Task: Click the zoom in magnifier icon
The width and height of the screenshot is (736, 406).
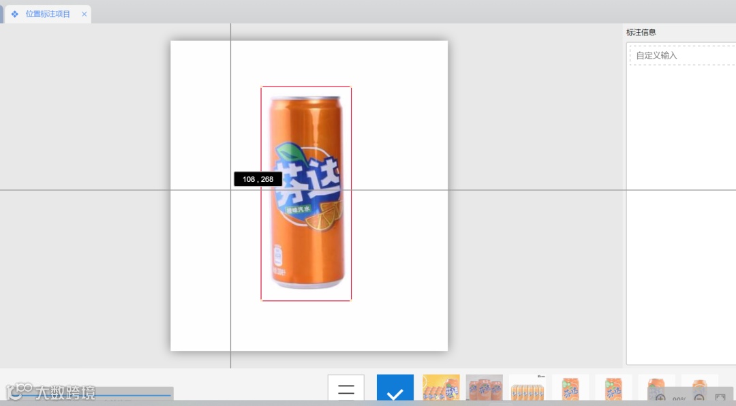Action: click(660, 399)
